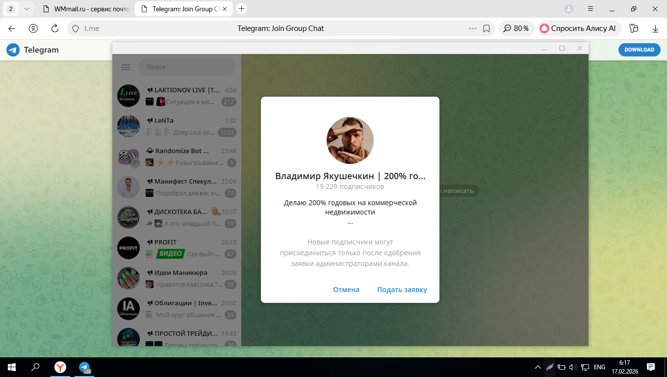Click the Идеи Маникюра channel avatar

[128, 278]
